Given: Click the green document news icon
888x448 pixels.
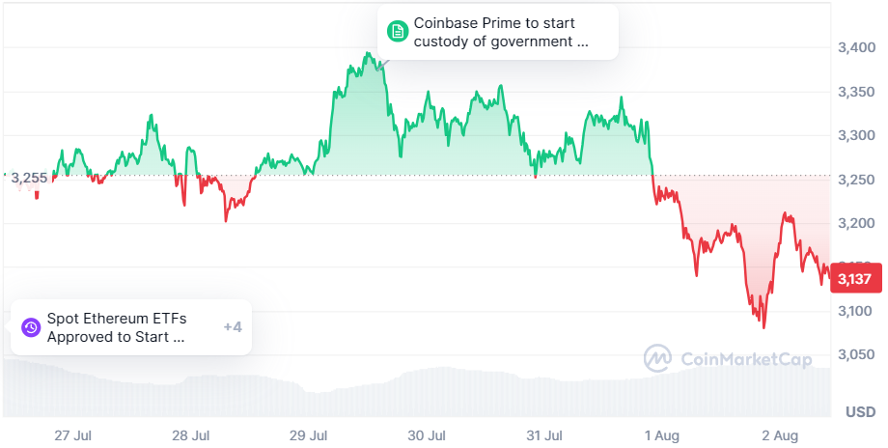Looking at the screenshot, I should tap(397, 32).
